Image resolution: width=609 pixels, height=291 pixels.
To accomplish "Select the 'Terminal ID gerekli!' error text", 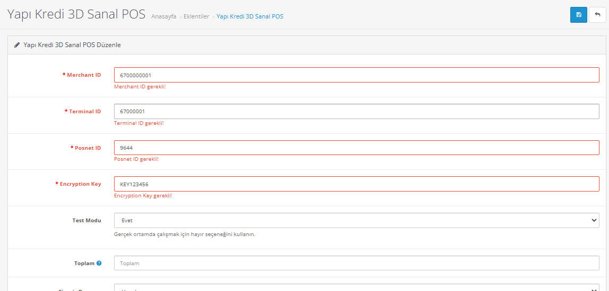I will [x=138, y=123].
